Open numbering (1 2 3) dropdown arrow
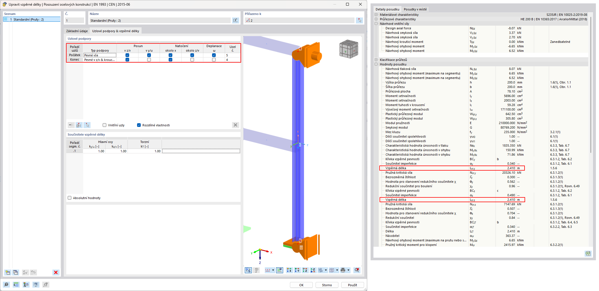599x291 pixels. click(x=273, y=270)
